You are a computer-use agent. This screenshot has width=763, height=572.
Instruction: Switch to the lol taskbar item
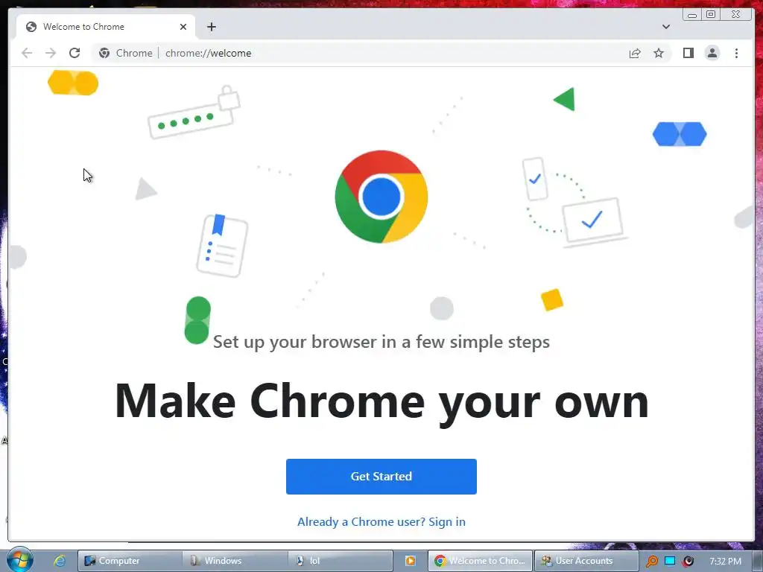tap(340, 561)
